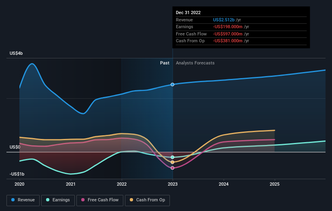Click the Free Cash Flow label in tooltip
The image size is (332, 211).
pyautogui.click(x=191, y=34)
